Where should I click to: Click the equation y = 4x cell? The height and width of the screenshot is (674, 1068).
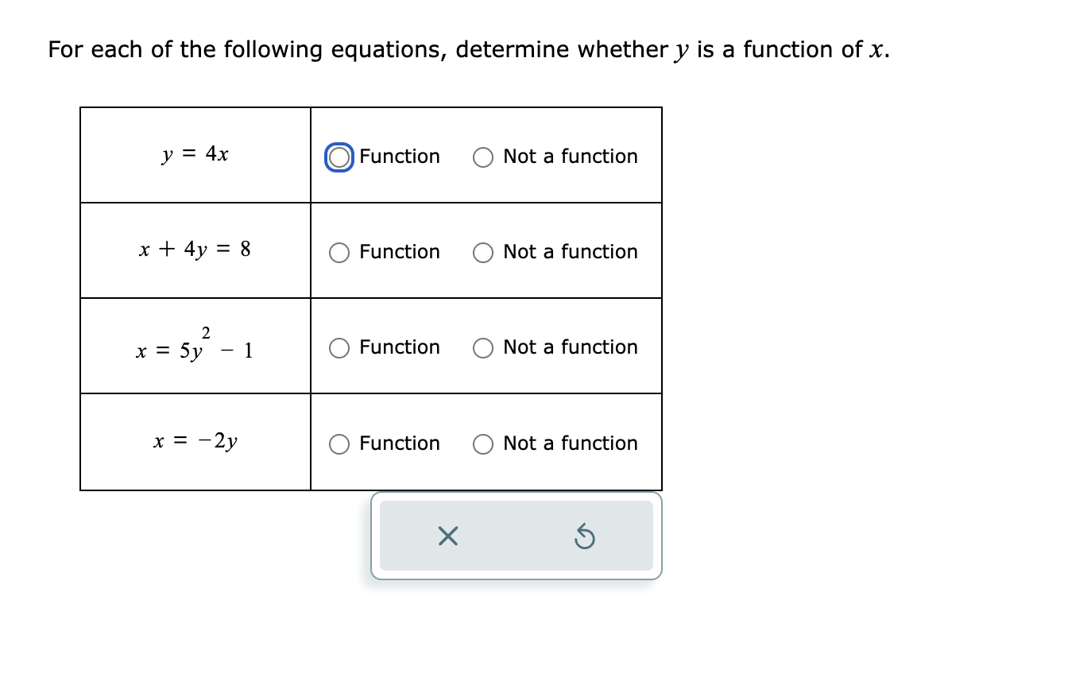[x=195, y=154]
